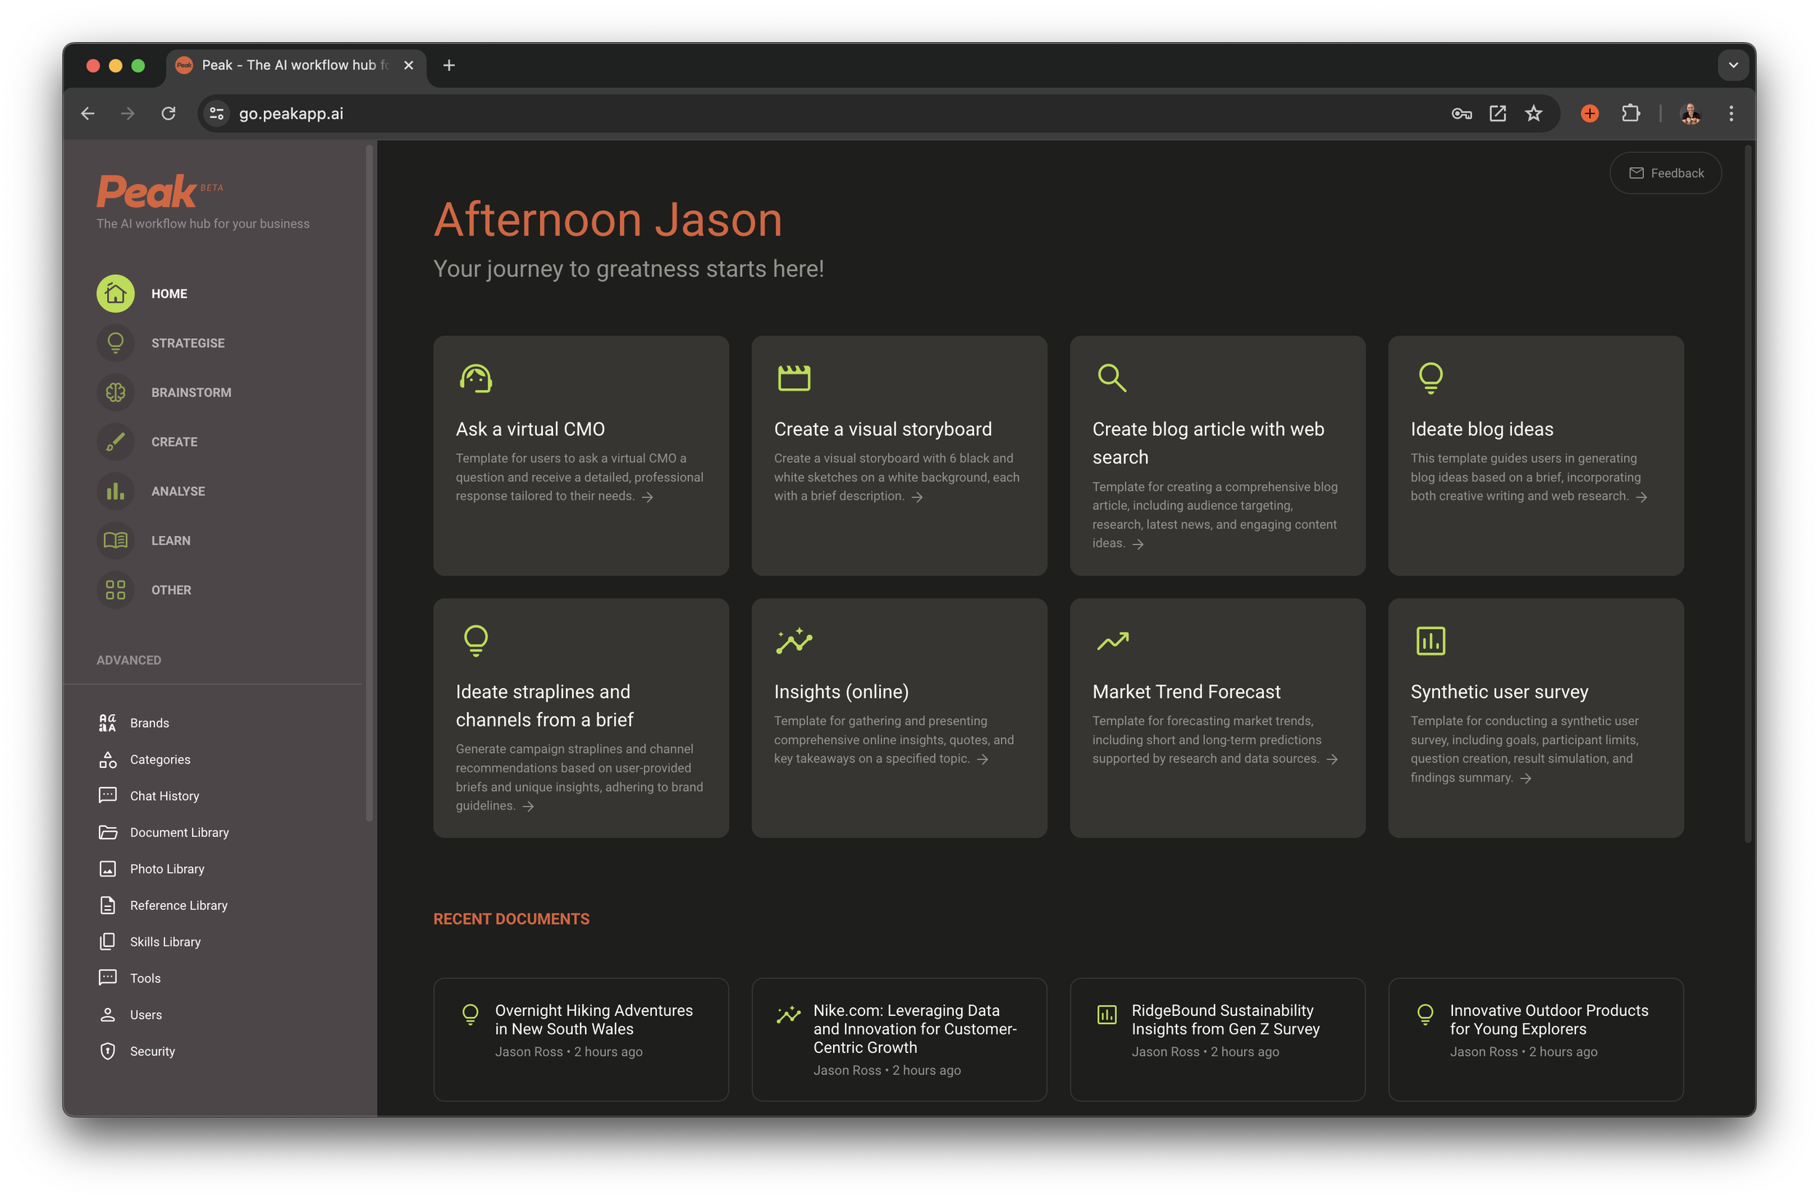
Task: Click the Categories advanced menu icon
Action: [108, 759]
